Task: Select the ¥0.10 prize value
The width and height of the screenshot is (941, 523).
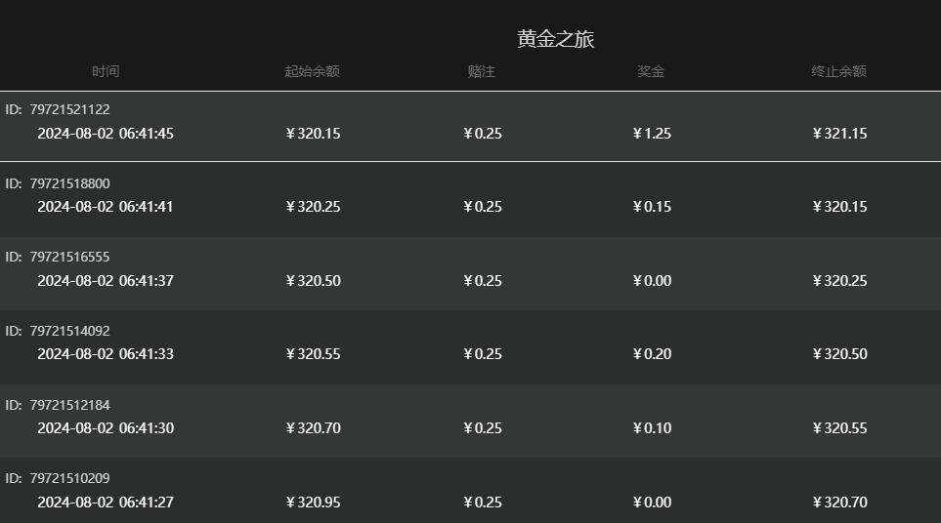Action: point(652,428)
